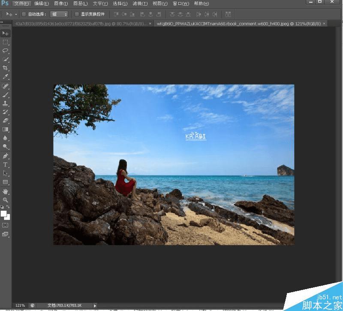Pick the Crop tool
This screenshot has height=311, width=343.
5,68
